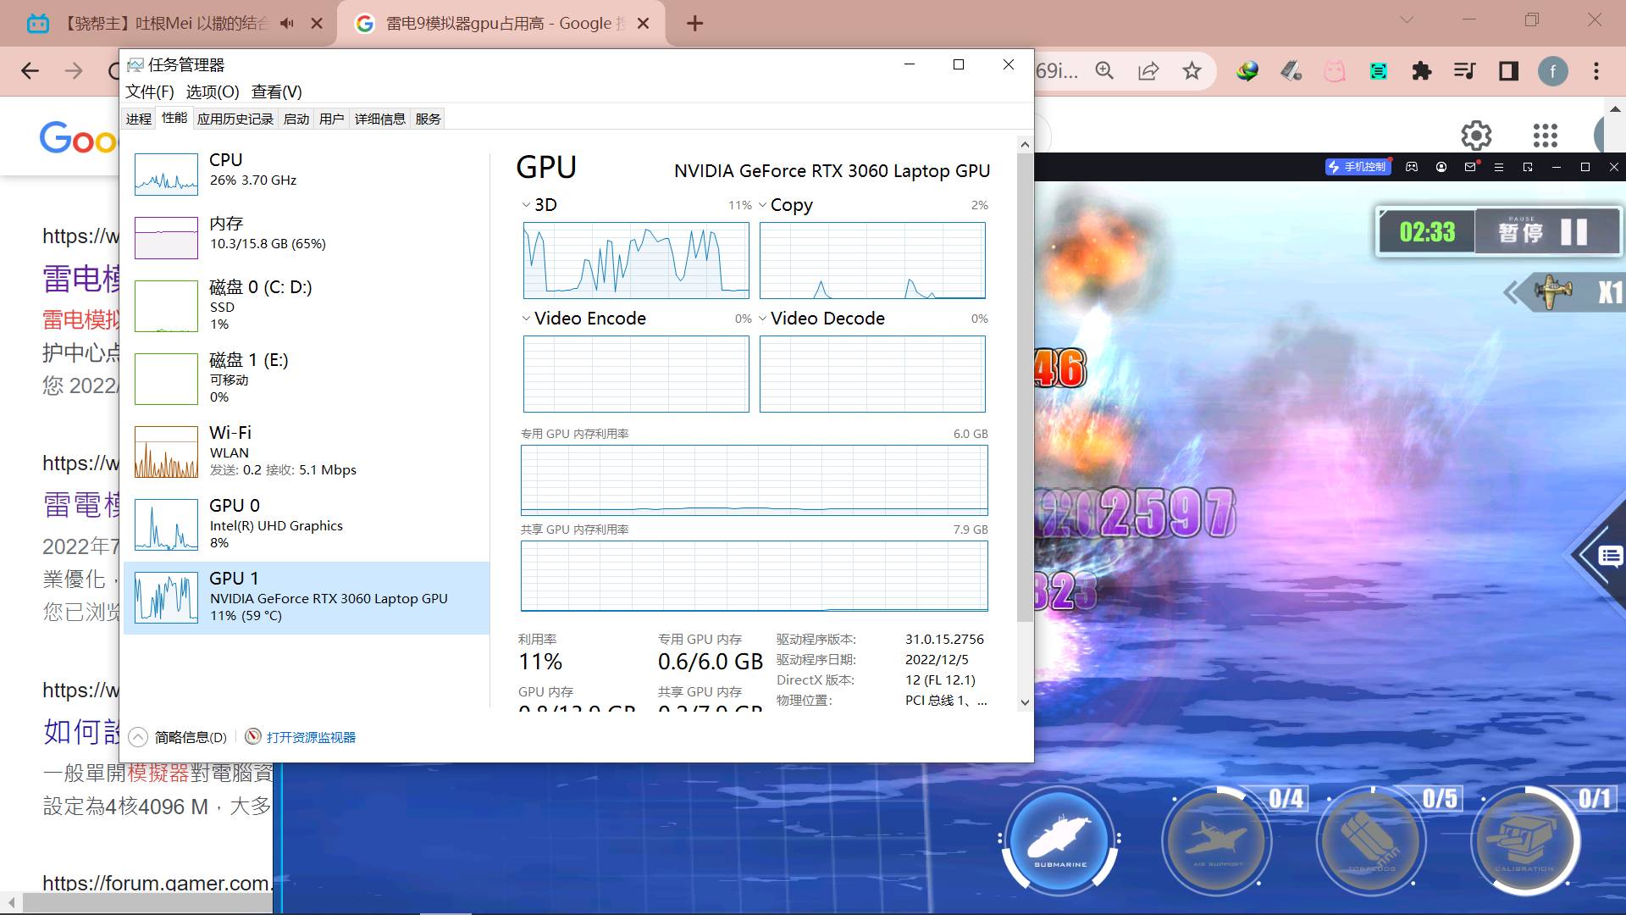Viewport: 1626px width, 915px height.
Task: Open the 3D graph engine dropdown
Action: (x=526, y=205)
